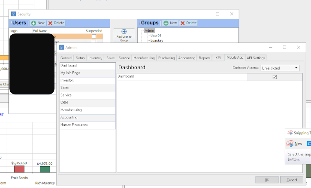
Task: Select bpaskey in the Groups tree
Action: pos(157,40)
